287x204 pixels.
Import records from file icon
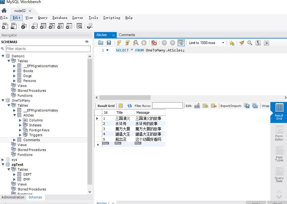coord(255,106)
